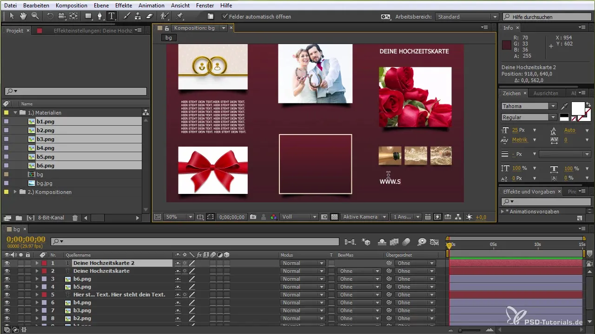The height and width of the screenshot is (334, 595).
Task: Open the Tahoma font family dropdown
Action: [x=529, y=106]
